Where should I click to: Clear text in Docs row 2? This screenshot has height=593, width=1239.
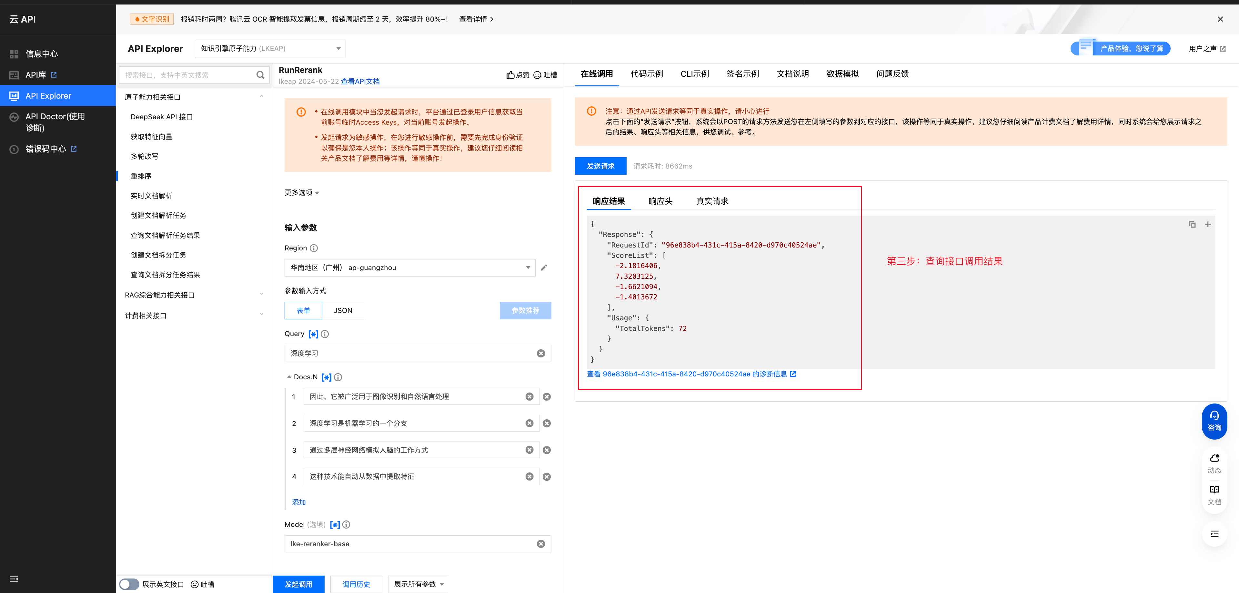(529, 423)
